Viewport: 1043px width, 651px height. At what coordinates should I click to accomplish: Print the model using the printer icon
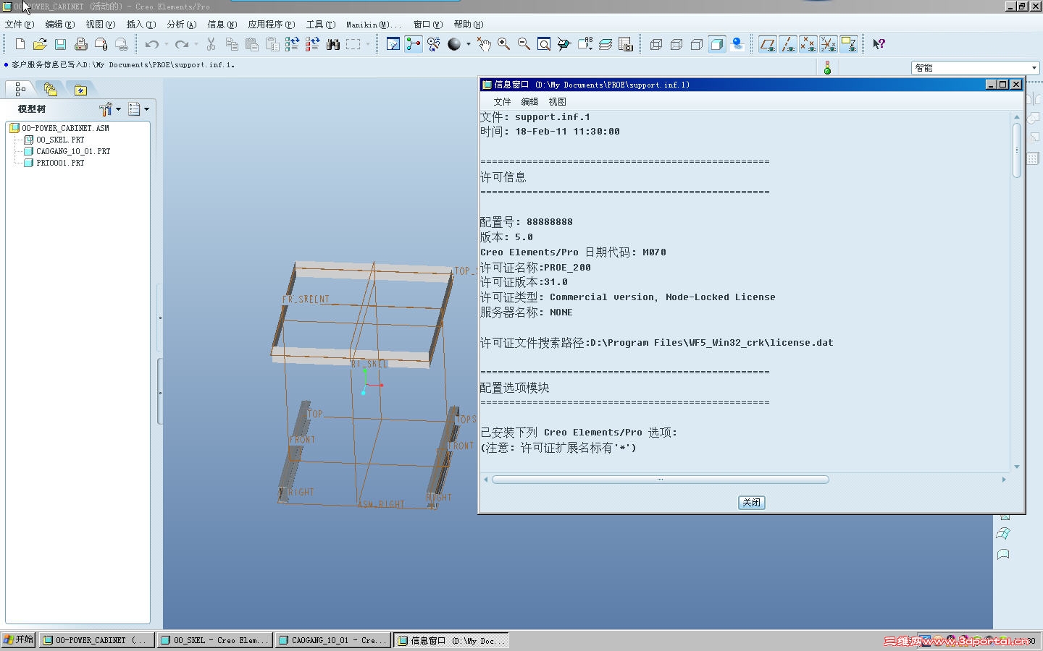[80, 44]
